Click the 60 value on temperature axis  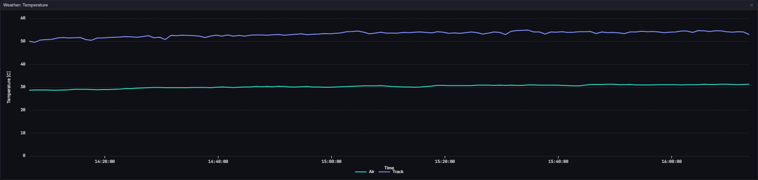click(x=23, y=18)
